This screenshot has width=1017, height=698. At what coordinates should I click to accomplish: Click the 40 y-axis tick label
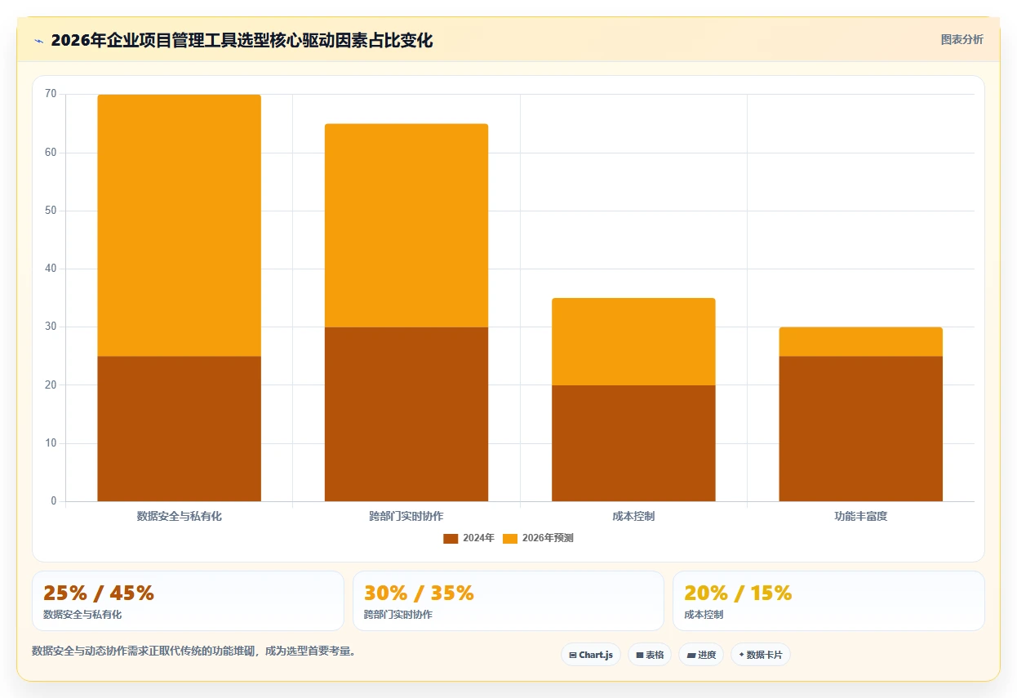(51, 269)
